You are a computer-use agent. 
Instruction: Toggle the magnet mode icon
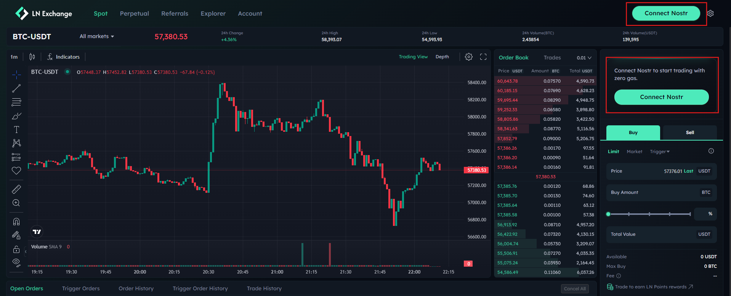(x=16, y=221)
